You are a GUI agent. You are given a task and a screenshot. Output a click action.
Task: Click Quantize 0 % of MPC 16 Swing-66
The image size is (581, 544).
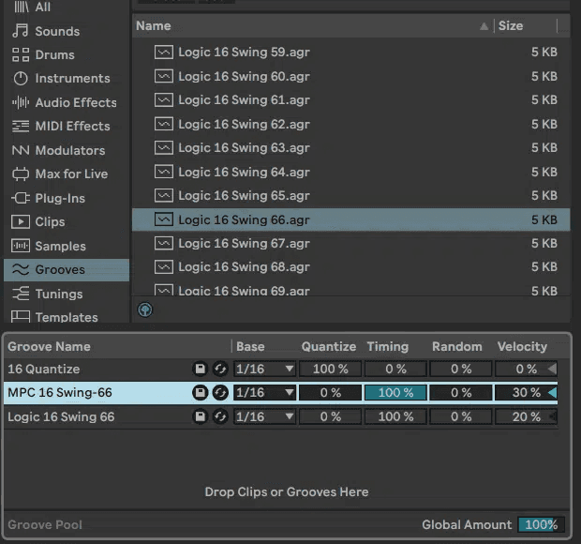[330, 393]
